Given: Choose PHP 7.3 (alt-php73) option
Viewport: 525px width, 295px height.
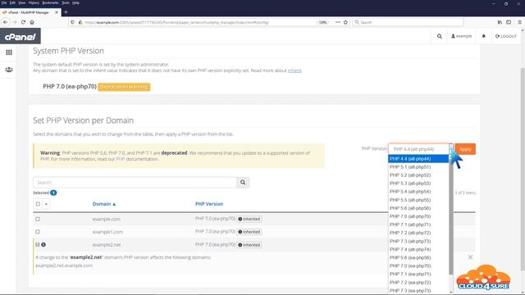Looking at the screenshot, I should click(418, 241).
